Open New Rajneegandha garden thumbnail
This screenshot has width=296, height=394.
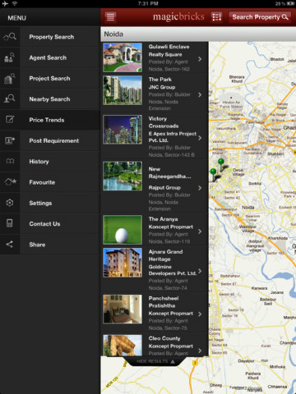122,176
